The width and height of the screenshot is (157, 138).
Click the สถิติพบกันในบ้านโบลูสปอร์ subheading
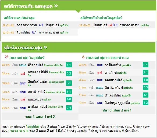(x=101, y=18)
